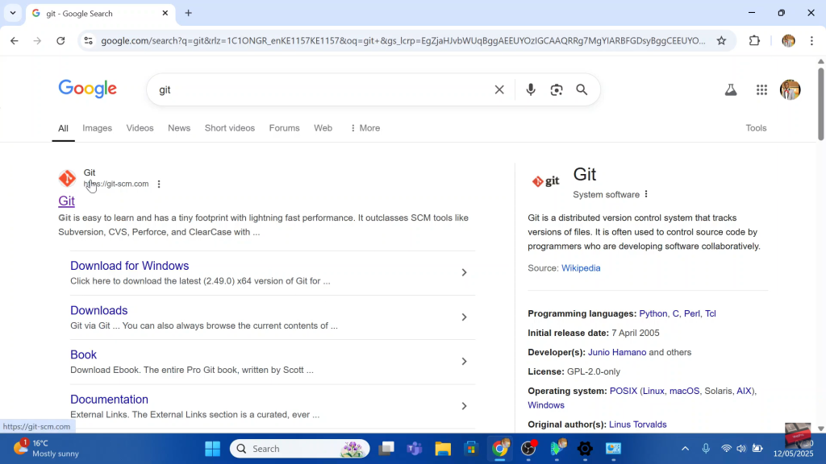The height and width of the screenshot is (464, 826).
Task: Bookmark this page with the star icon
Action: (x=721, y=40)
